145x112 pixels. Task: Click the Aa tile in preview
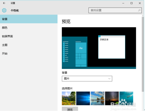[x=81, y=48]
